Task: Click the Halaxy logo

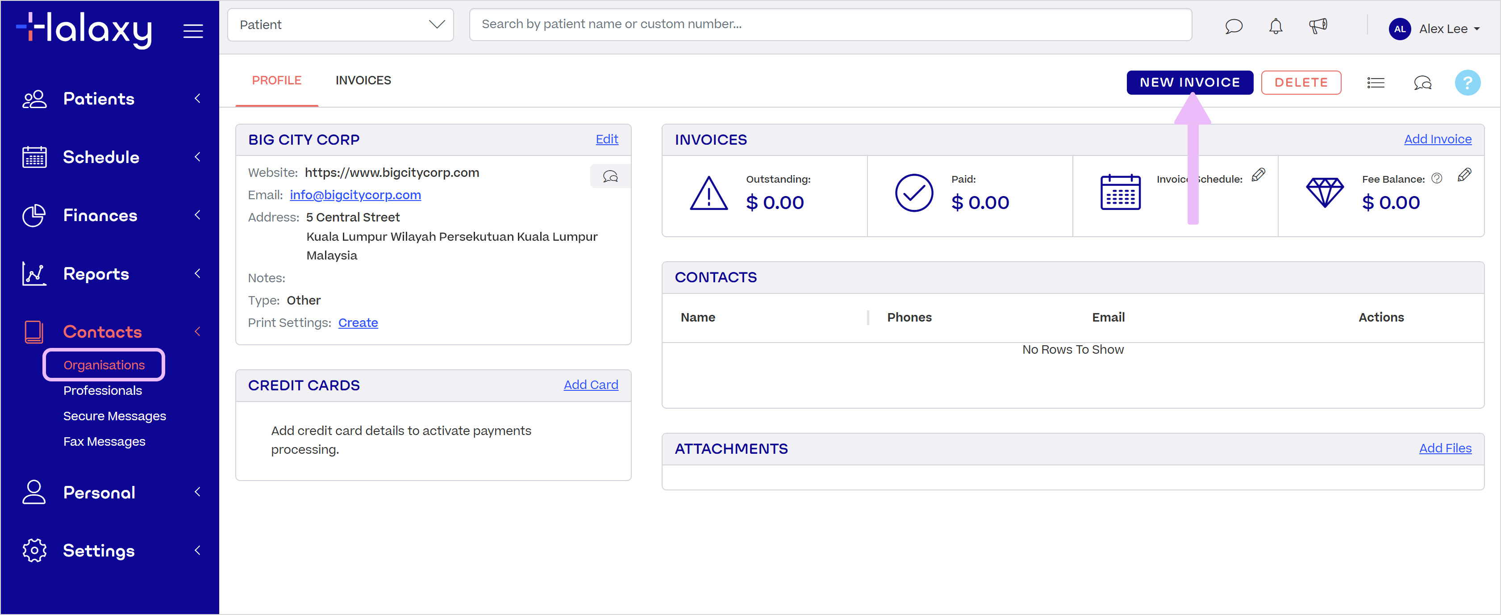Action: pos(84,30)
